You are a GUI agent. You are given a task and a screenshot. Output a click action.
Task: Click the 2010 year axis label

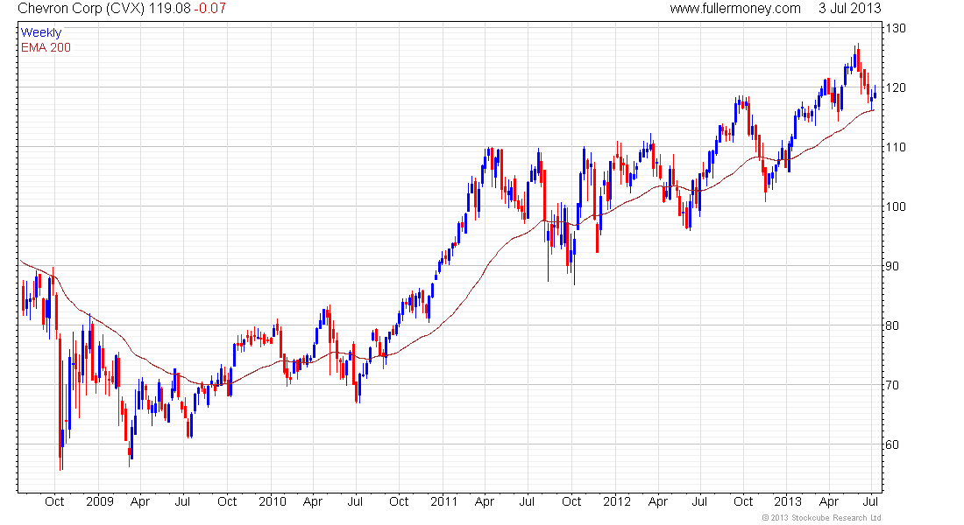click(273, 501)
